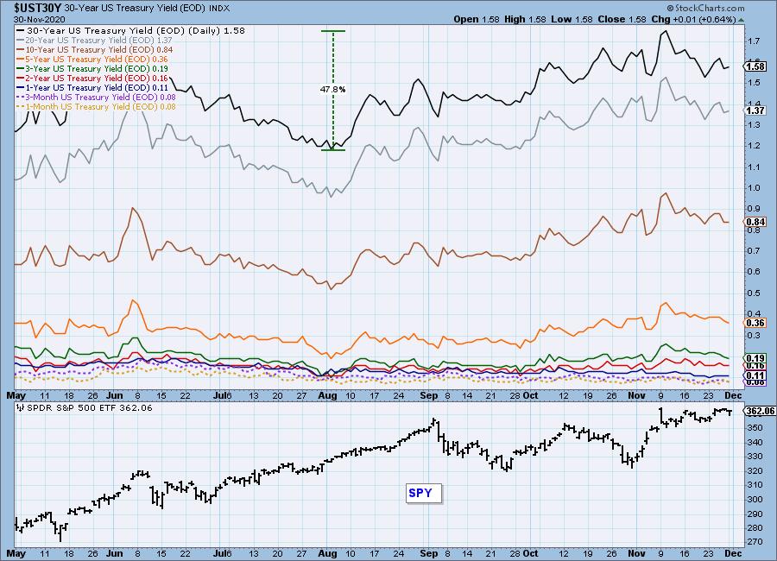The width and height of the screenshot is (777, 561).
Task: Click the $UST30Y ticker symbol title
Action: point(38,8)
